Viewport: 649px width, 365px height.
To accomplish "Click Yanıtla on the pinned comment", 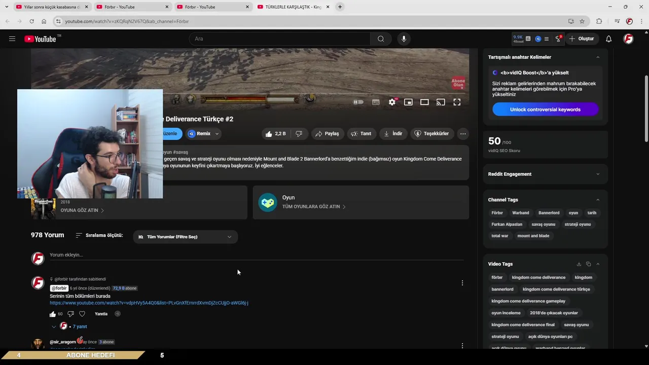I will coord(101,314).
